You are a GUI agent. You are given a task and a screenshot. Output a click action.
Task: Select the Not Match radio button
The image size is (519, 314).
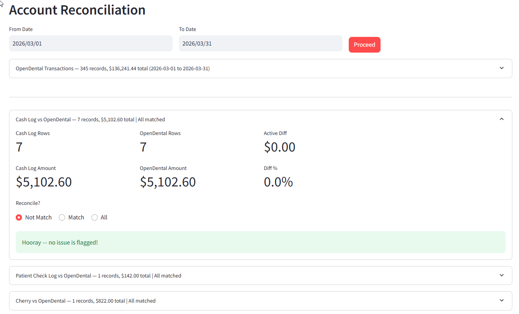coord(19,217)
